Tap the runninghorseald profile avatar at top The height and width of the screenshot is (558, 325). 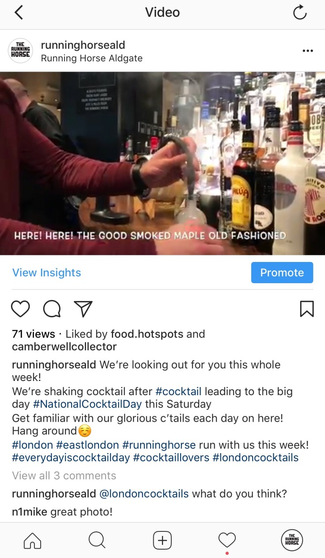[x=20, y=51]
